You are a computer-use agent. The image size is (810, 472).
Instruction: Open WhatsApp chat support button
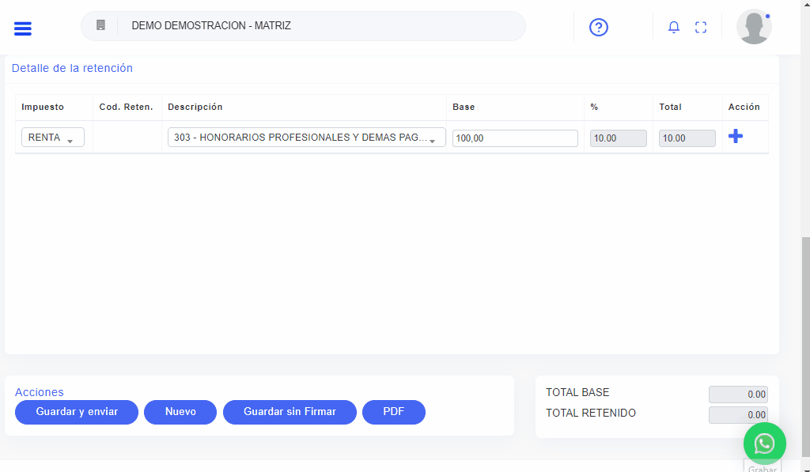(x=764, y=444)
